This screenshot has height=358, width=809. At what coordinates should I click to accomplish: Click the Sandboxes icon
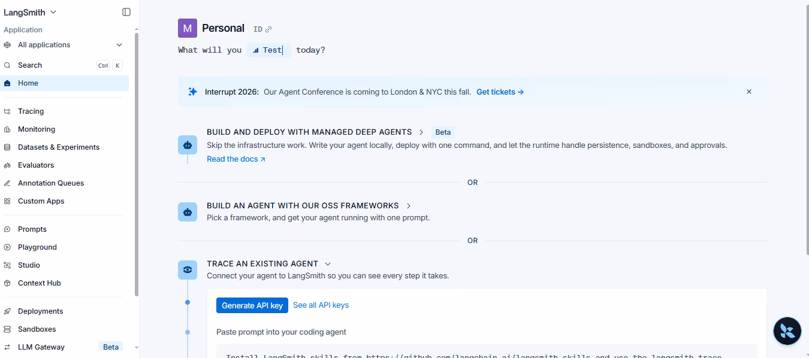7,329
